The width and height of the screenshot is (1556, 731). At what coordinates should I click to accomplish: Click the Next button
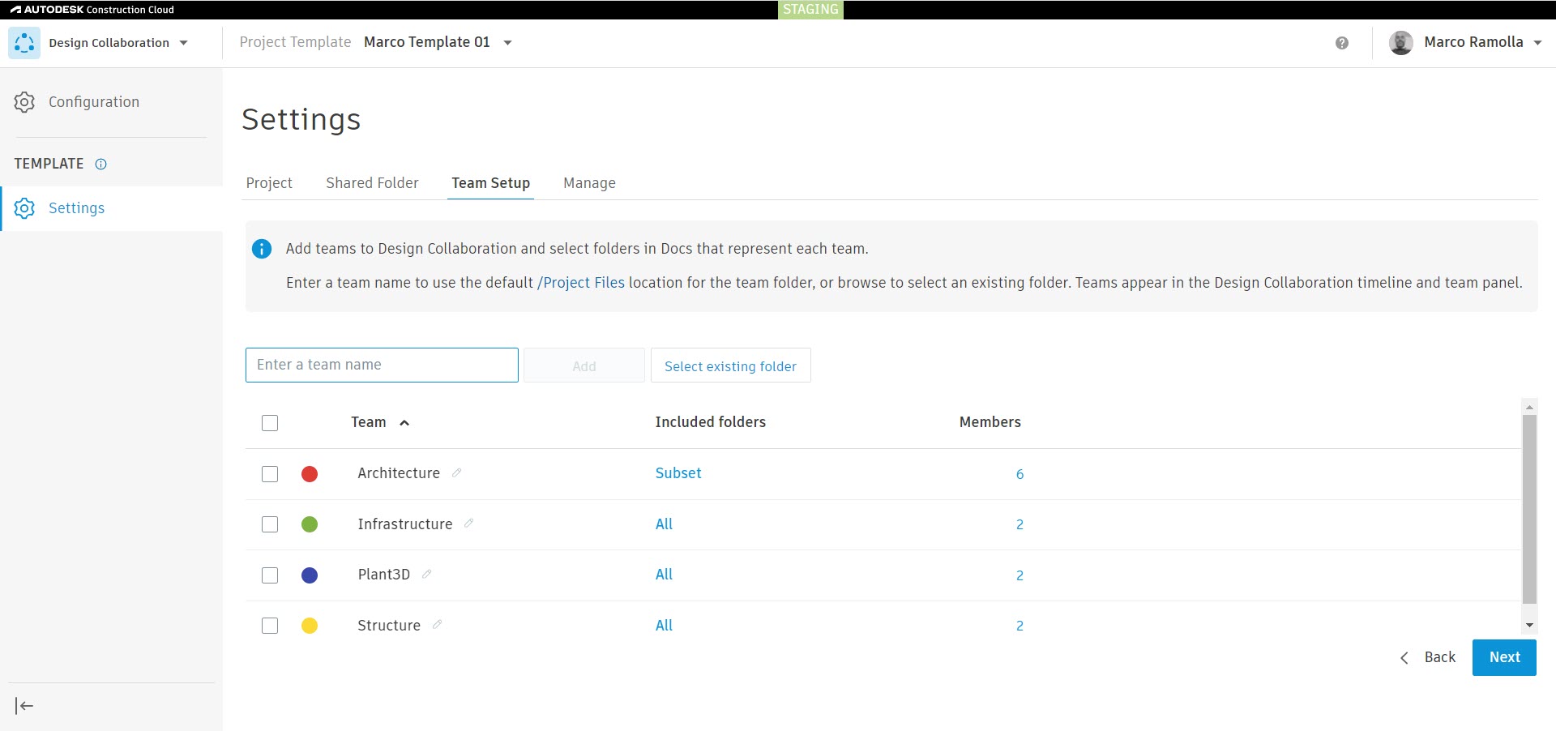1504,657
